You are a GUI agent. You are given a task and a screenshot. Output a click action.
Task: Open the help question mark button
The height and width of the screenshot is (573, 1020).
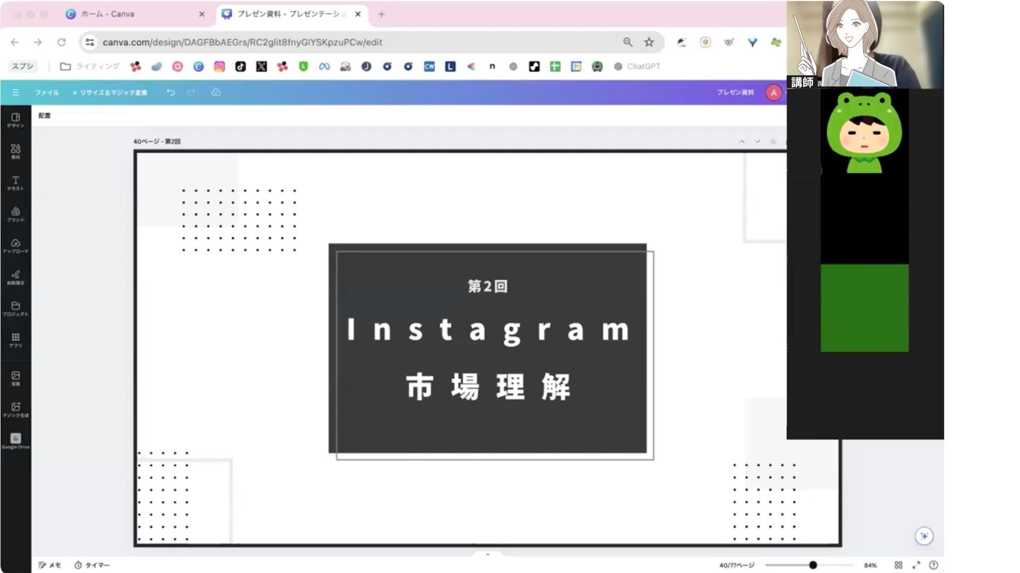tap(933, 565)
